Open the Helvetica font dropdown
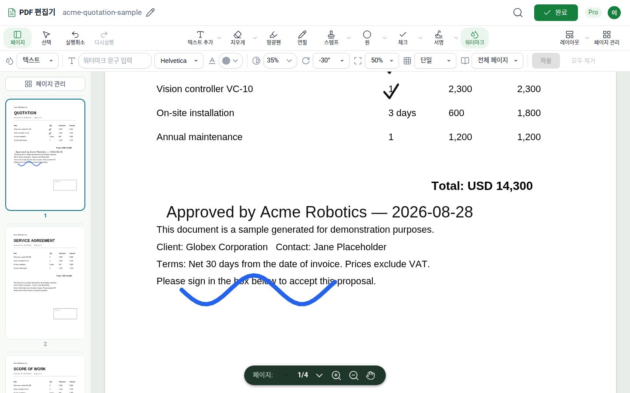The width and height of the screenshot is (630, 393). coord(179,61)
